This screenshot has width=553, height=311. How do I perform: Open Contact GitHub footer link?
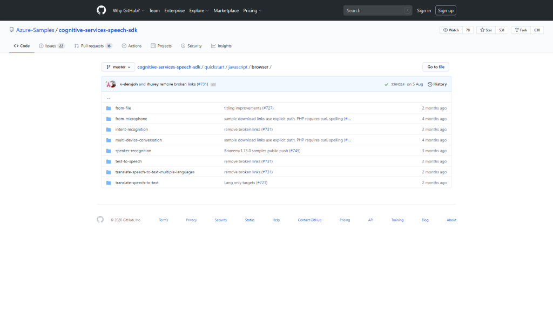(x=309, y=220)
